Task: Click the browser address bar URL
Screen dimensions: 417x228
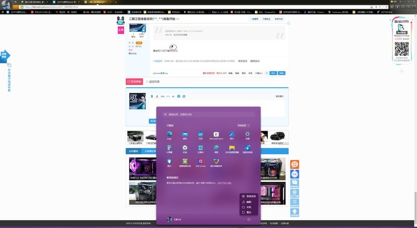Action: click(x=51, y=7)
